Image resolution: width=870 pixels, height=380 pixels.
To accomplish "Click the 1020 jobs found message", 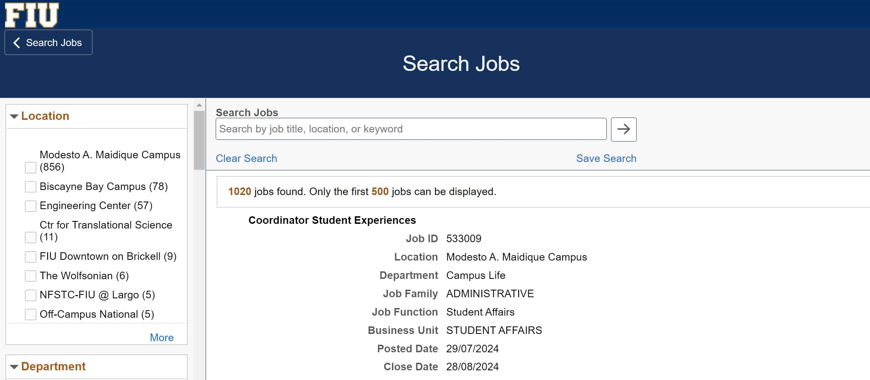I will (362, 191).
